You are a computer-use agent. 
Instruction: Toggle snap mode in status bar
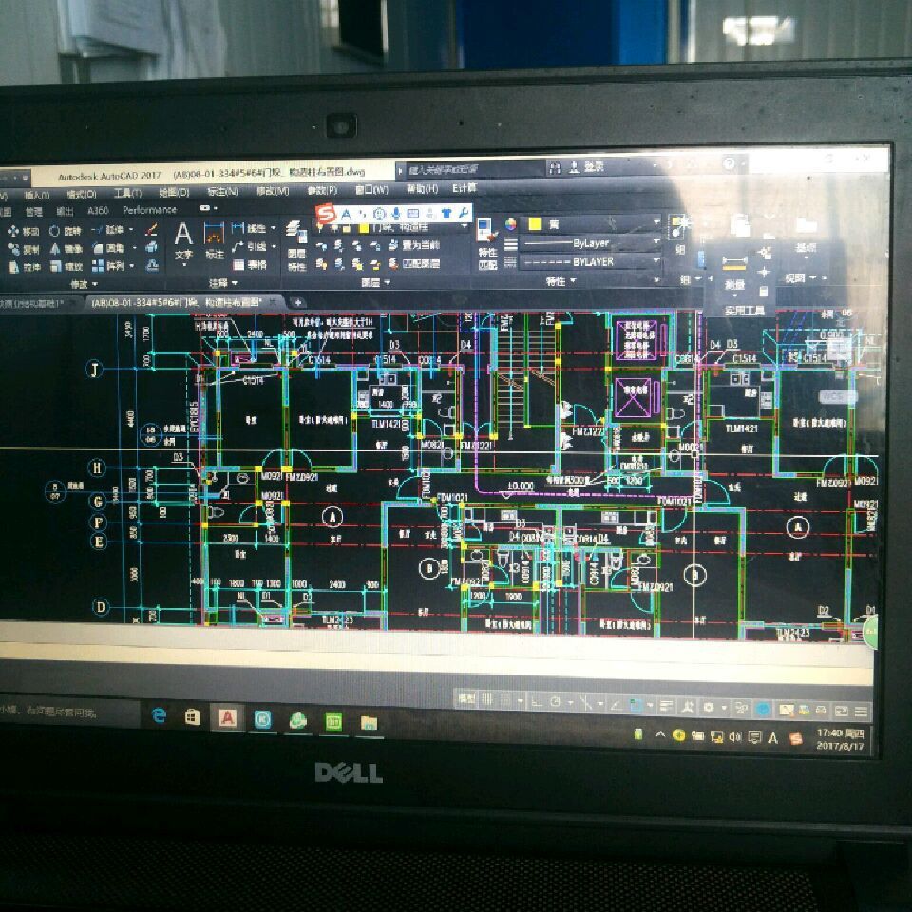[x=506, y=700]
